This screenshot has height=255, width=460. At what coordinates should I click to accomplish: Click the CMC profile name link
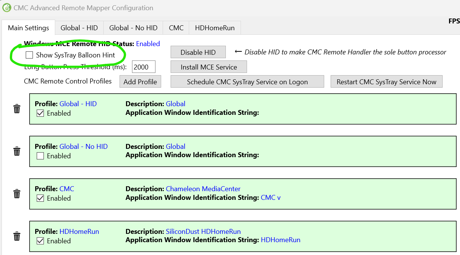(x=67, y=189)
